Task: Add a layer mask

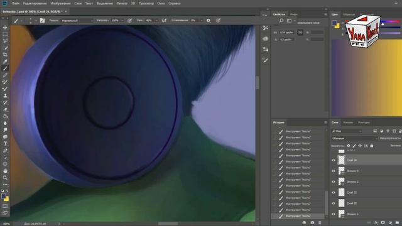Action: (383, 222)
